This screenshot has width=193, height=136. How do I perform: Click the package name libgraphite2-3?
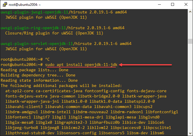click(71, 122)
